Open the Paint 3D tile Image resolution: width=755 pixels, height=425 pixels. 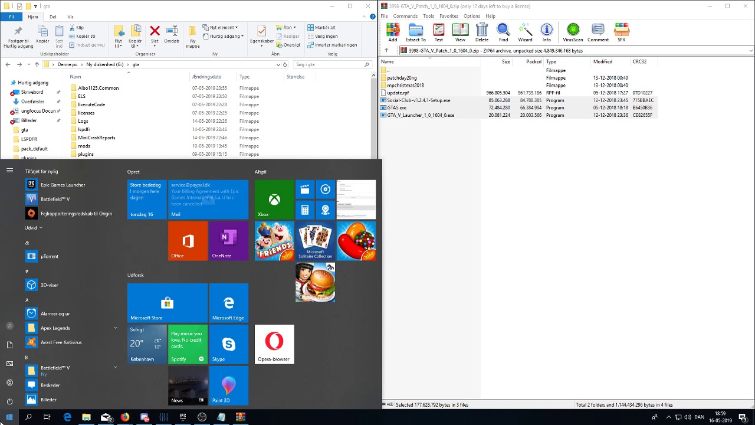pos(229,385)
